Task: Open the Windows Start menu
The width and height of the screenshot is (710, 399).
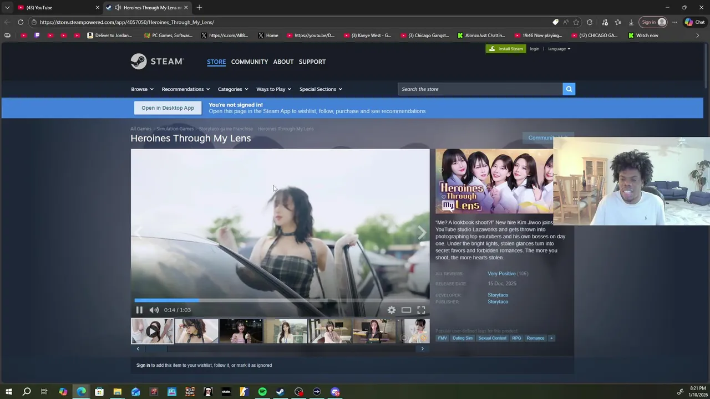Action: [8, 392]
